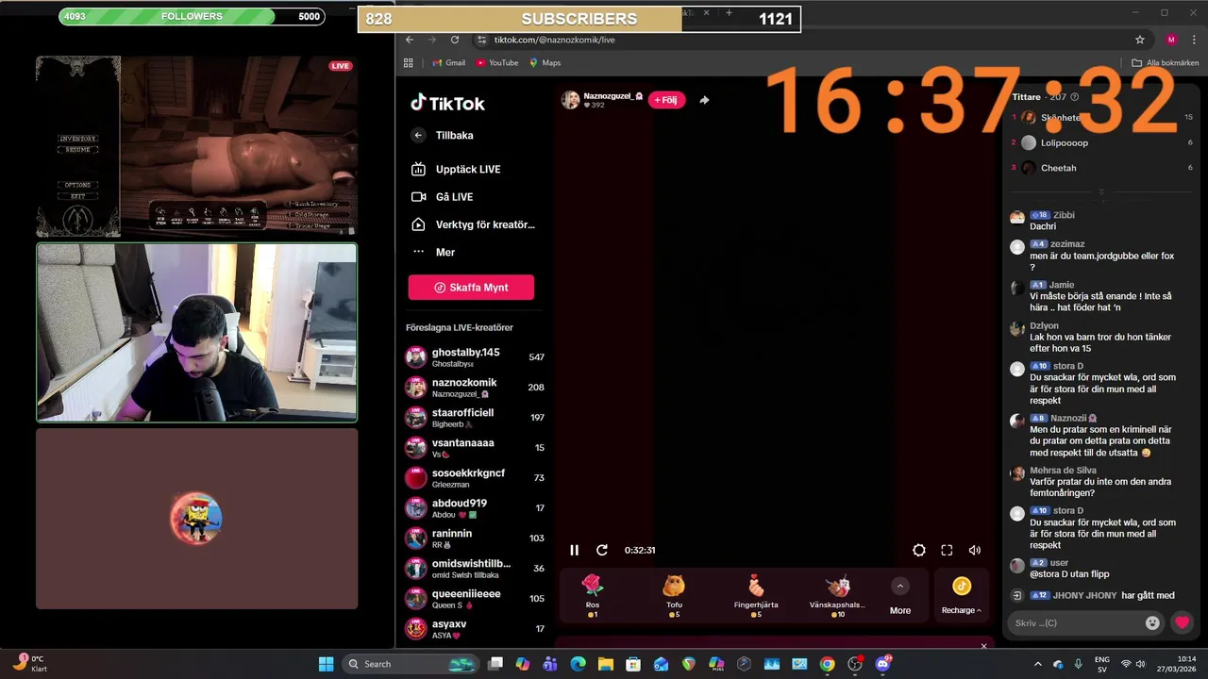Open naznozkomik suggested live
This screenshot has height=679, width=1208.
pos(475,388)
